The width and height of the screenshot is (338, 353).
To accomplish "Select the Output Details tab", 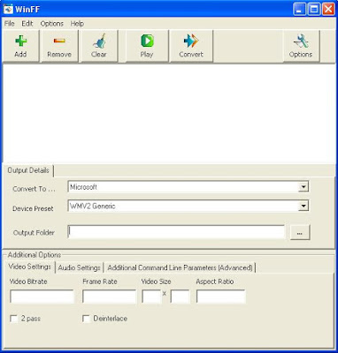I will click(28, 170).
